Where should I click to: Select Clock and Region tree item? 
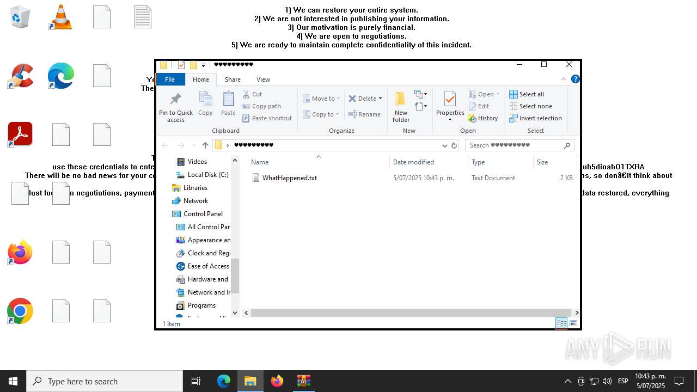[x=203, y=253]
